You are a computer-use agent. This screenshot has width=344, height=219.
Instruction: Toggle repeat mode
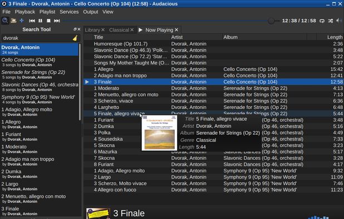pyautogui.click(x=322, y=21)
